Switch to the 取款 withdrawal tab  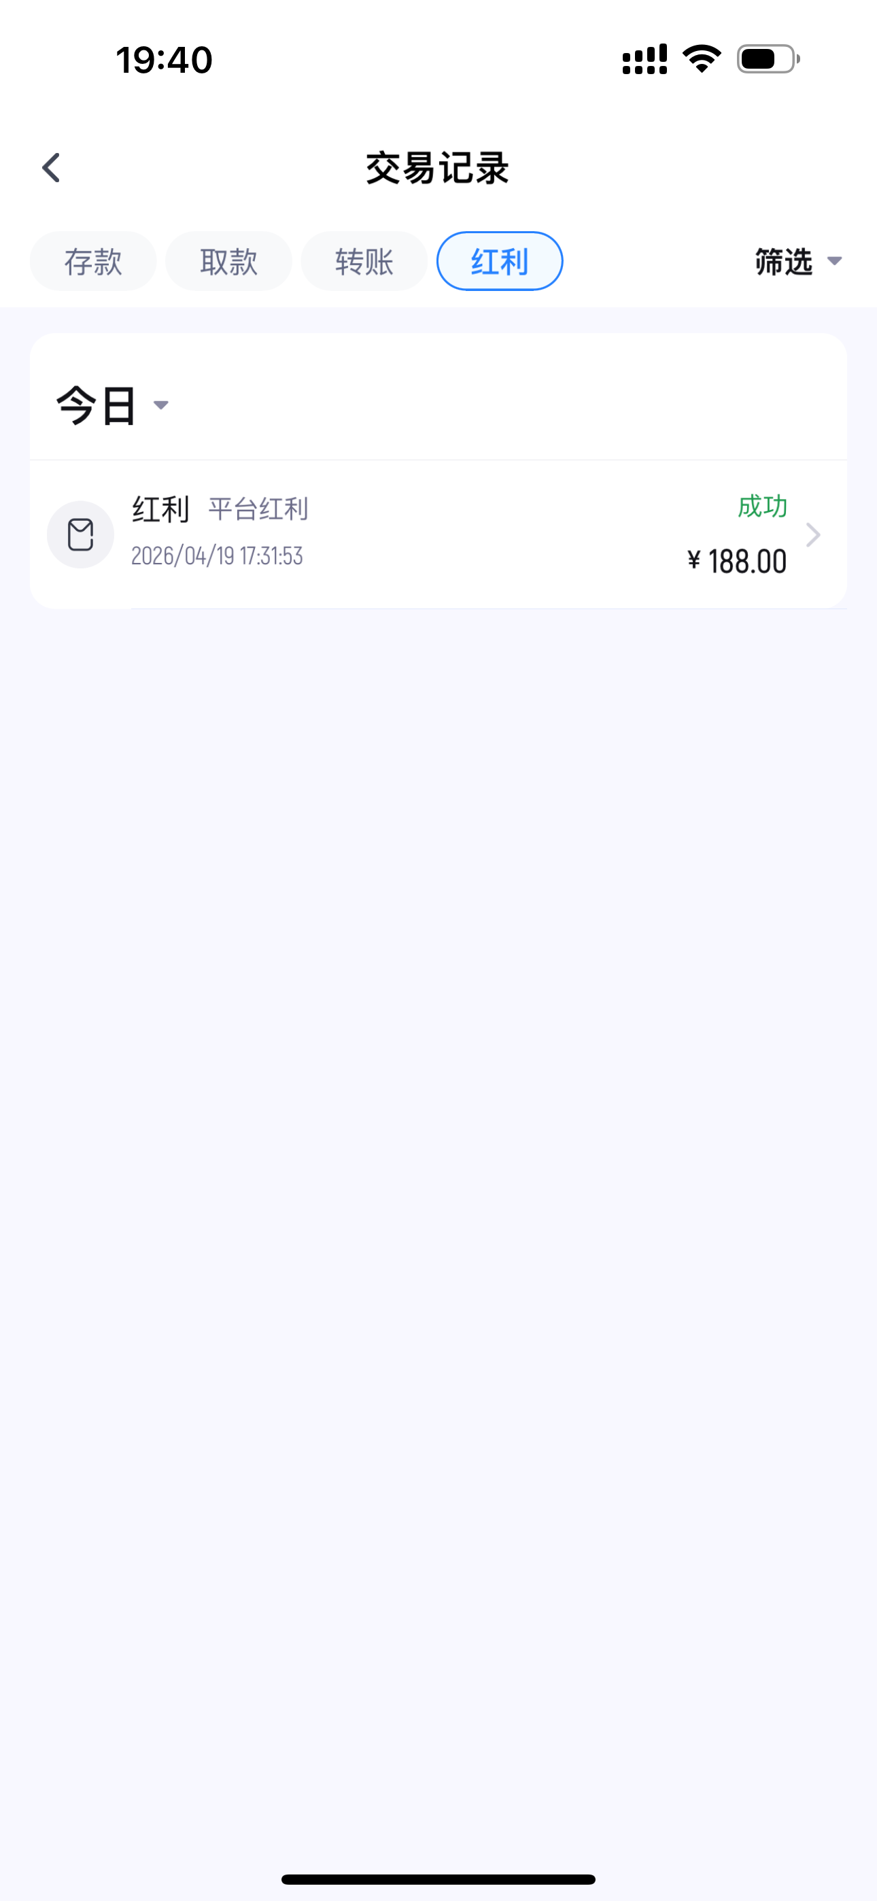pos(228,261)
